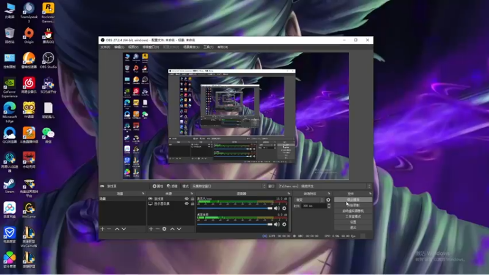The height and width of the screenshot is (275, 489).
Task: Open source Properties button above docks
Action: click(x=158, y=186)
